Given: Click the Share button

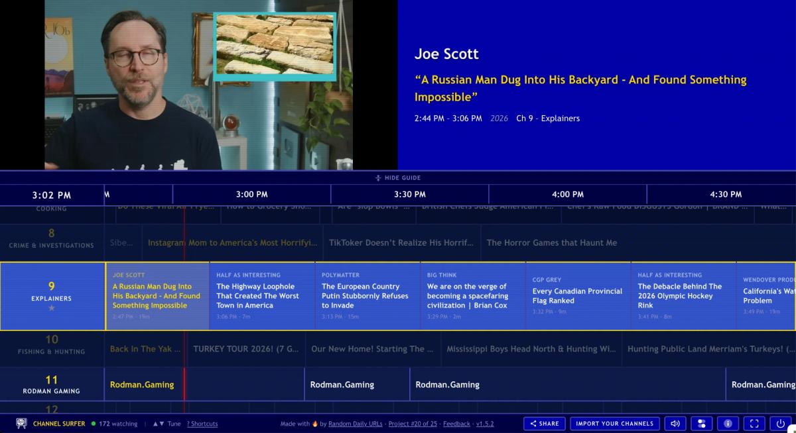Looking at the screenshot, I should point(545,423).
